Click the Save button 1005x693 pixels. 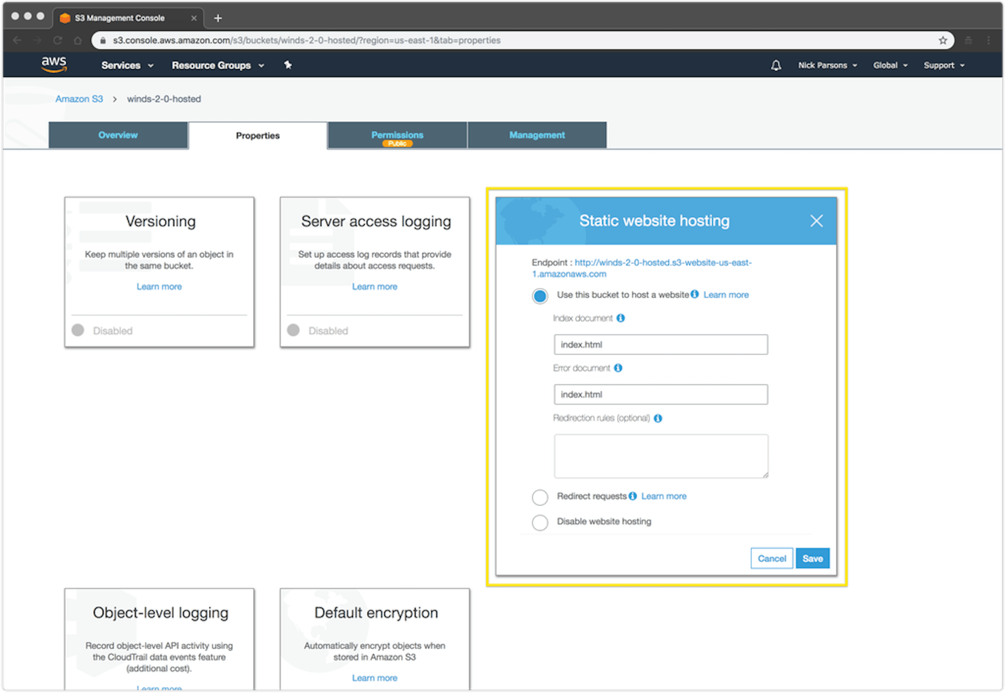812,558
